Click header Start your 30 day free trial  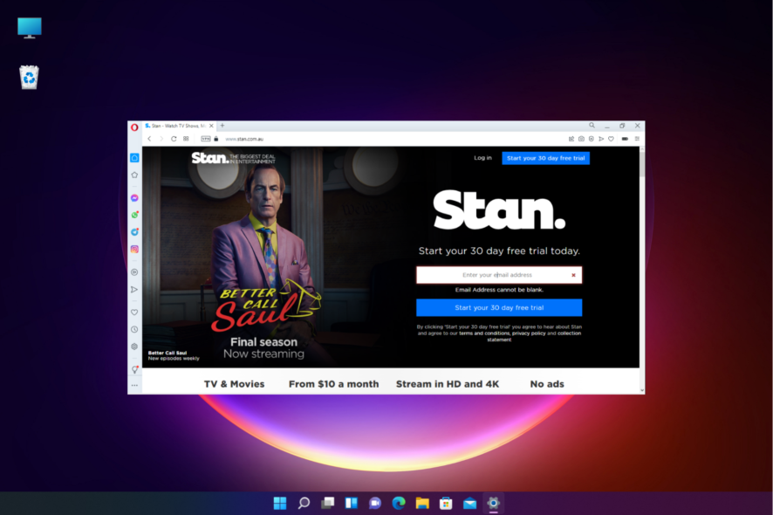tap(546, 158)
